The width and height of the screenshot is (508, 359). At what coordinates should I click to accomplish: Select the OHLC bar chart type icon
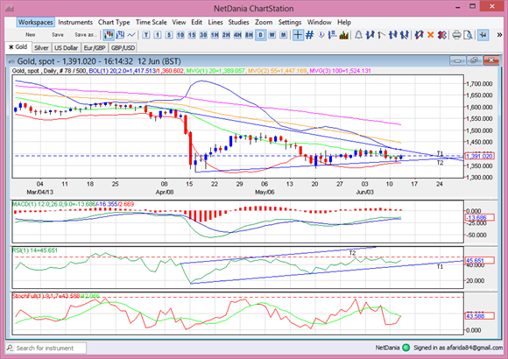point(120,35)
